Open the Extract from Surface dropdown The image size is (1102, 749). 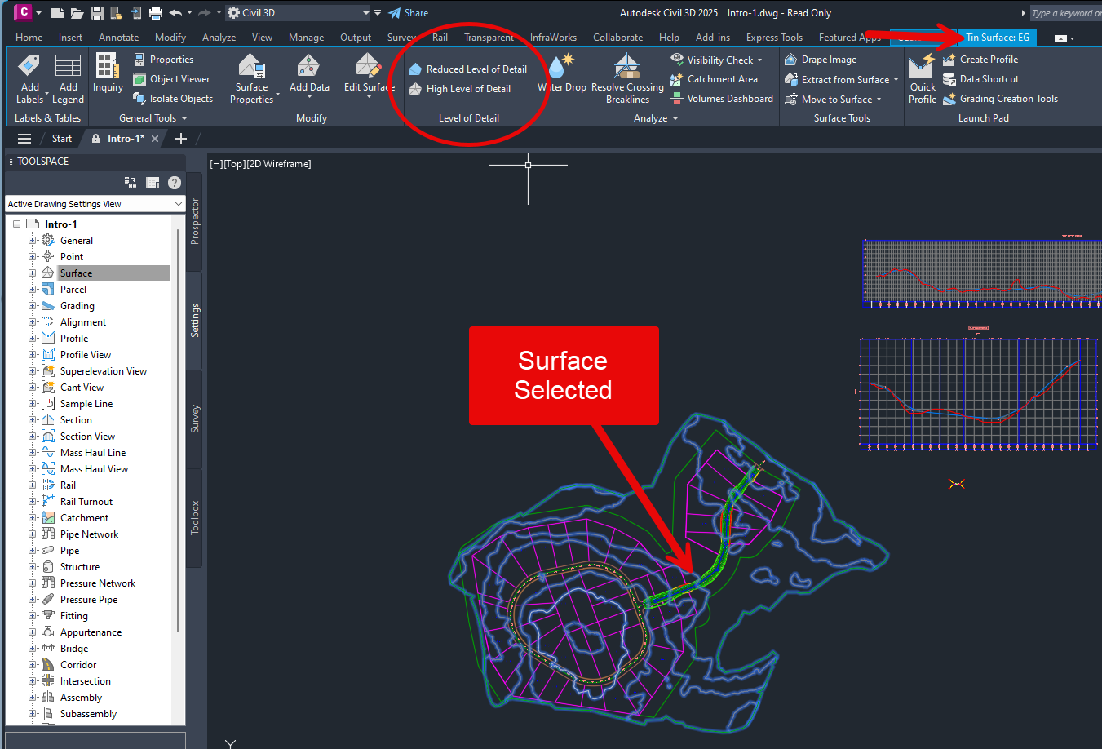(896, 80)
